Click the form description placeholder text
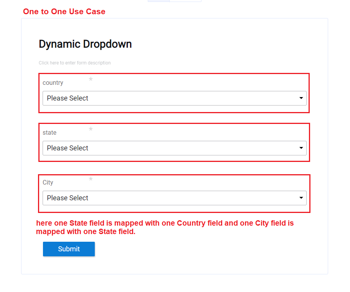The height and width of the screenshot is (292, 350). (x=75, y=63)
